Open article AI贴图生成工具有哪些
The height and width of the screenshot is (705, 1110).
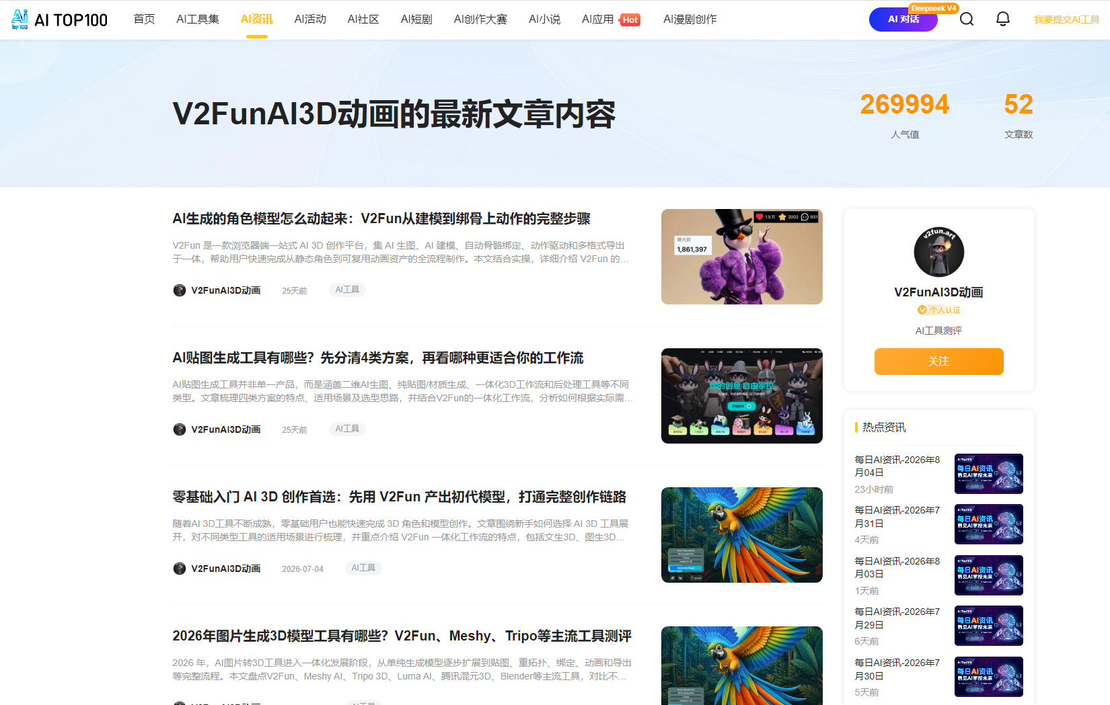(x=378, y=358)
